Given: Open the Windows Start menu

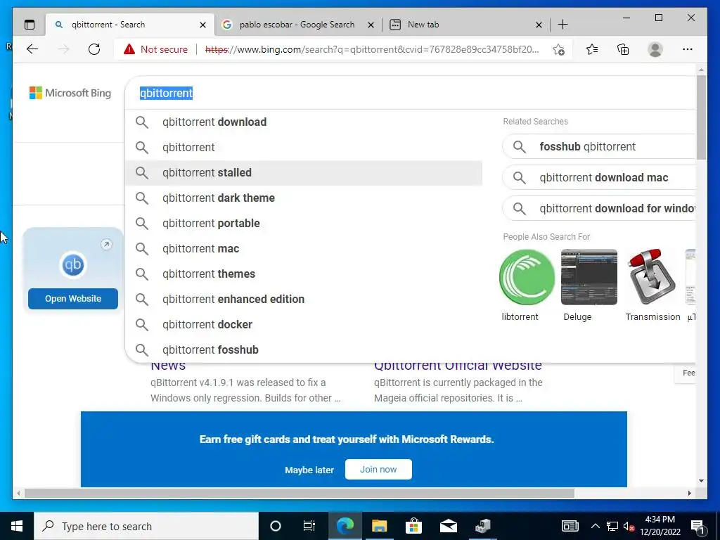Looking at the screenshot, I should [x=17, y=526].
